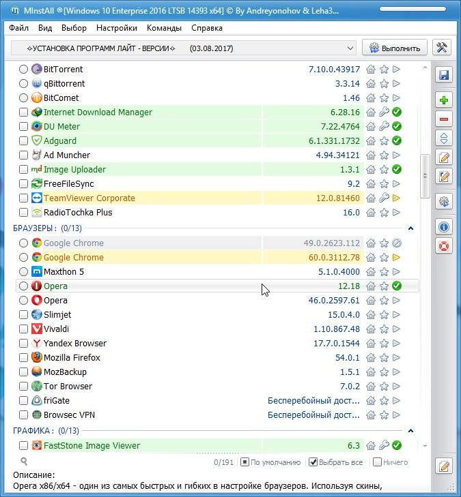Click the blue info icon in sidebar
Image resolution: width=461 pixels, height=497 pixels.
tap(443, 227)
